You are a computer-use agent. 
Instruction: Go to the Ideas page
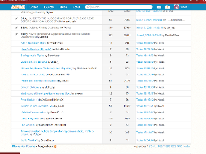click(x=63, y=7)
